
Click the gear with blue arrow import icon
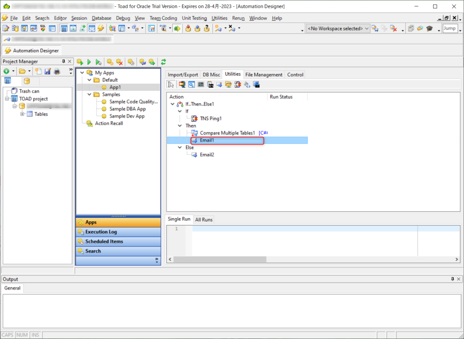pos(143,62)
